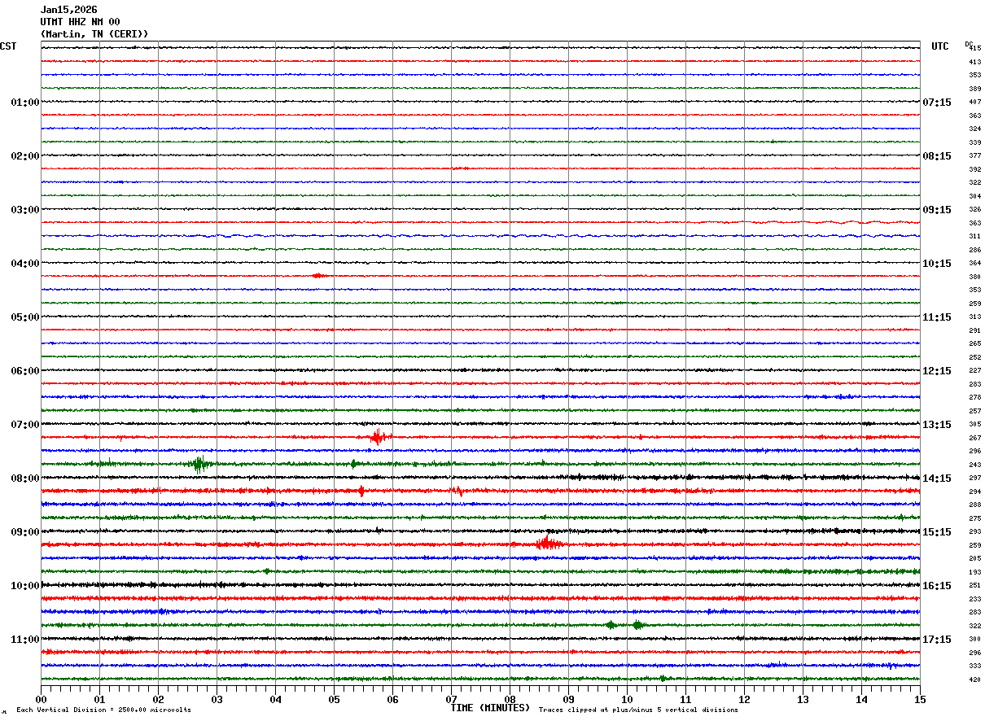Click the traces clipped footnote text

[638, 710]
